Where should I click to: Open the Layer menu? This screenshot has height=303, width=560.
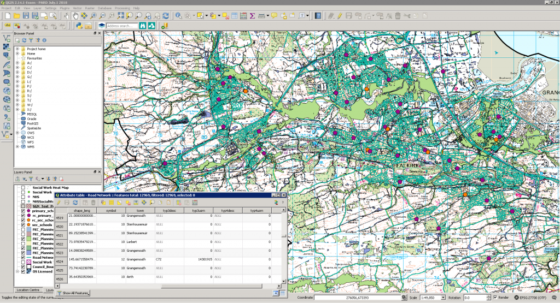(x=38, y=8)
